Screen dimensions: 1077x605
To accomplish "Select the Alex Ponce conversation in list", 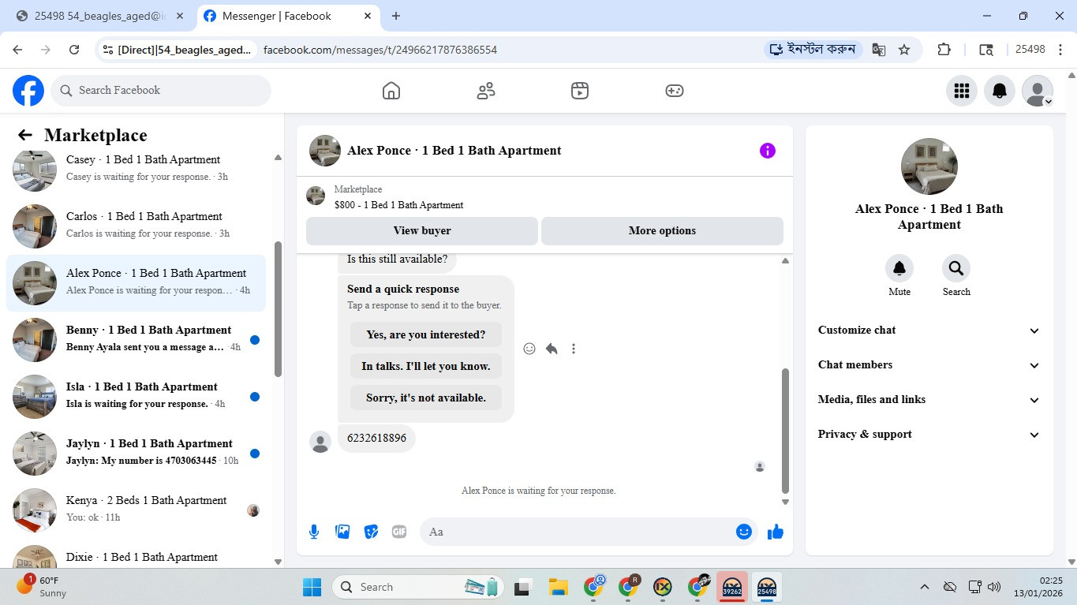I will click(136, 283).
